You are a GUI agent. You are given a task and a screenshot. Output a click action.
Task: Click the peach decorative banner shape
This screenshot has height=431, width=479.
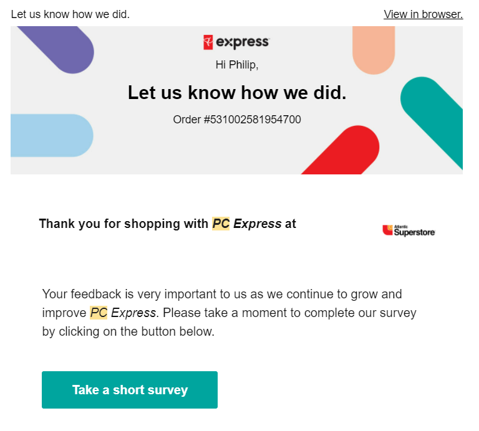coord(373,50)
